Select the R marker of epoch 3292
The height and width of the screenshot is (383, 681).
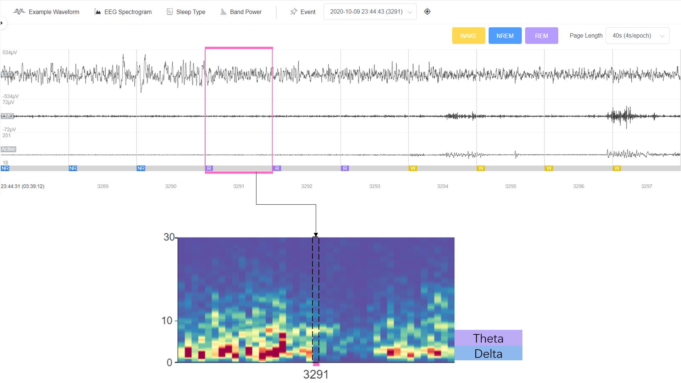coord(277,168)
